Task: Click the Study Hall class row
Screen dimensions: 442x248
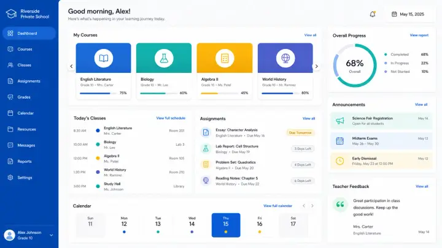Action: click(129, 186)
